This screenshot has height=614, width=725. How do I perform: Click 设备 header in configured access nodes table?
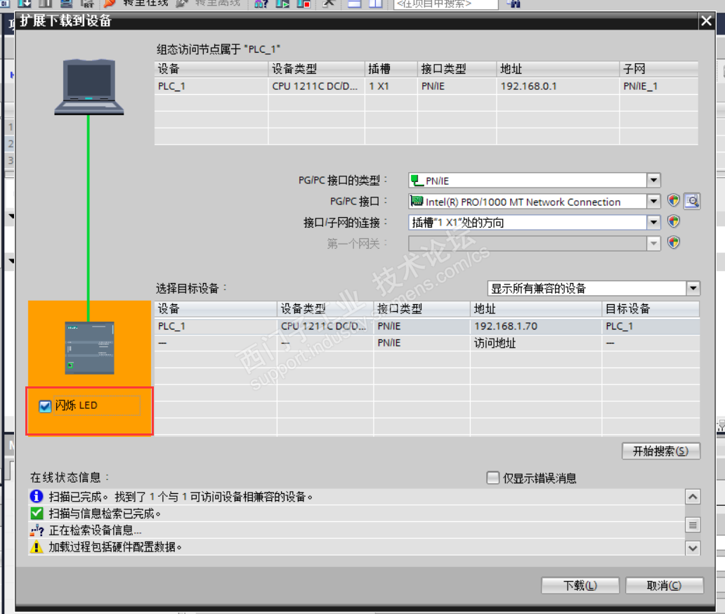pos(211,69)
